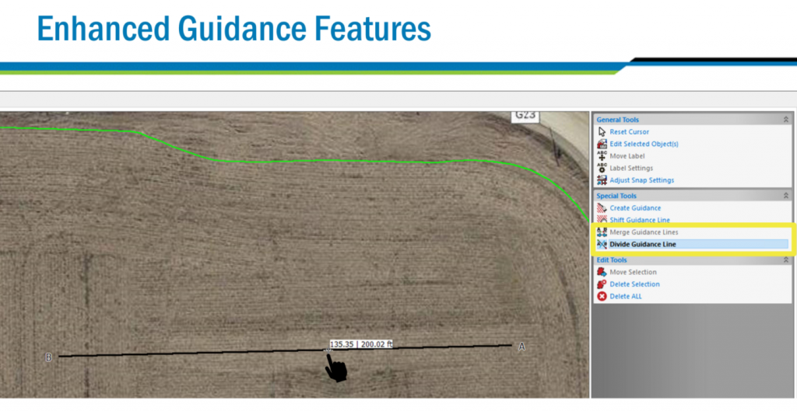This screenshot has width=797, height=411.
Task: Click the Edit Selected Object(s) icon
Action: pos(602,144)
